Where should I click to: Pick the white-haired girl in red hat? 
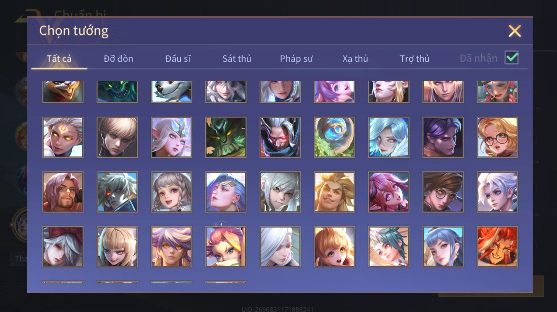[63, 247]
